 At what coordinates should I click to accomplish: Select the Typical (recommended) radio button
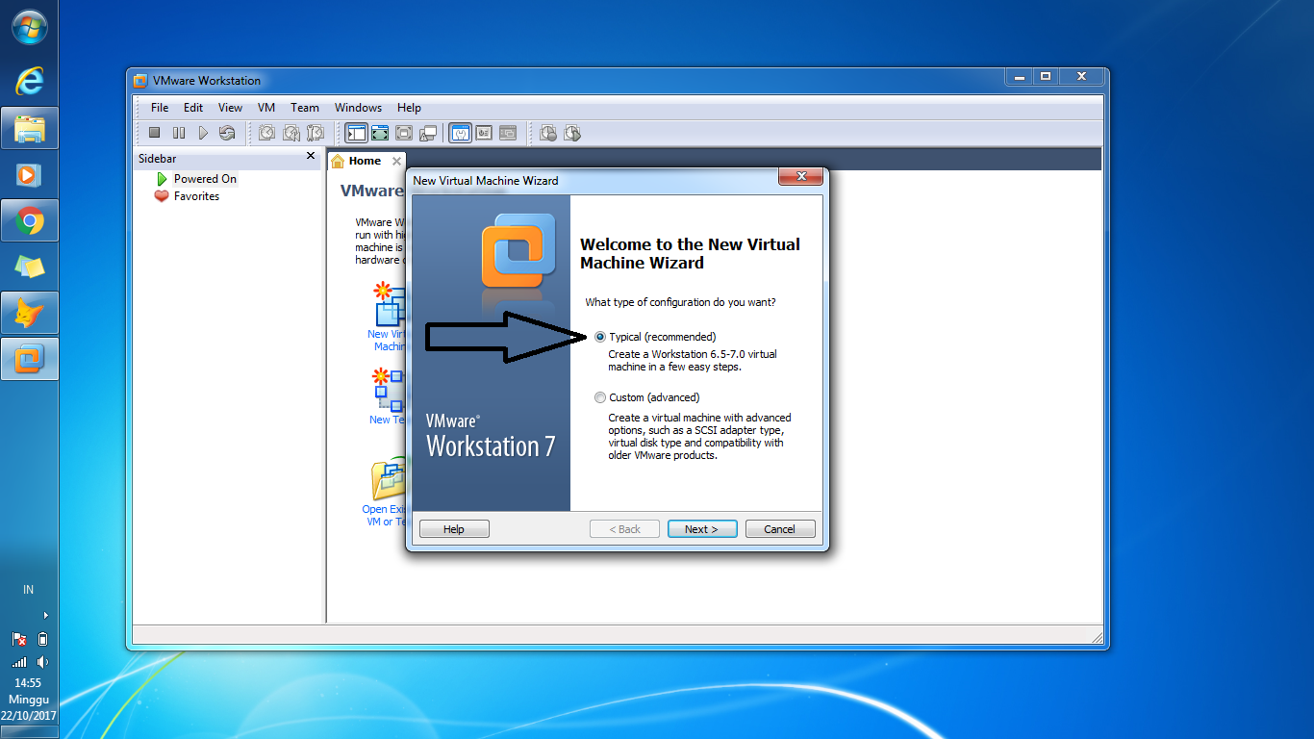pos(600,337)
